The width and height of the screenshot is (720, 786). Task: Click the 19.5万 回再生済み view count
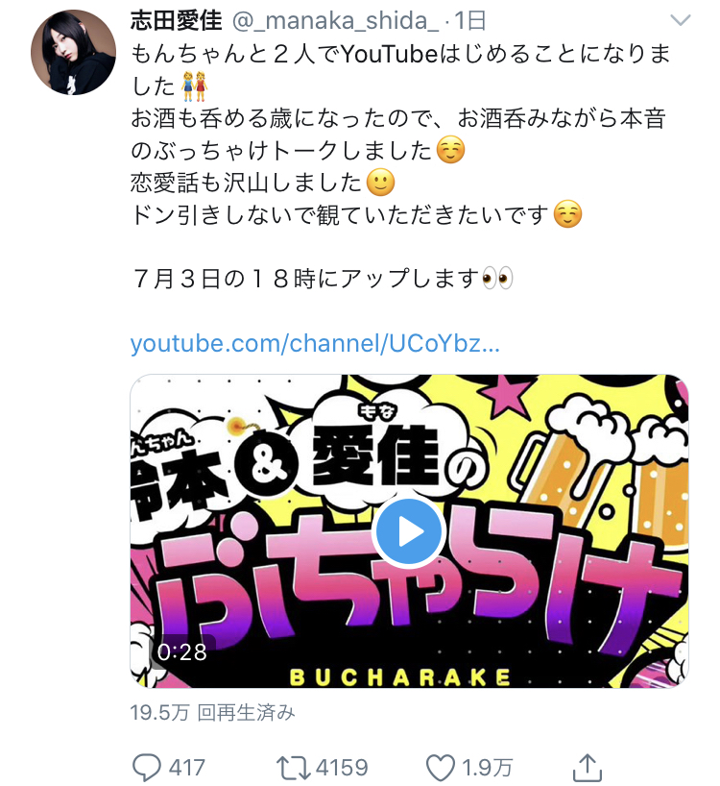coord(212,712)
